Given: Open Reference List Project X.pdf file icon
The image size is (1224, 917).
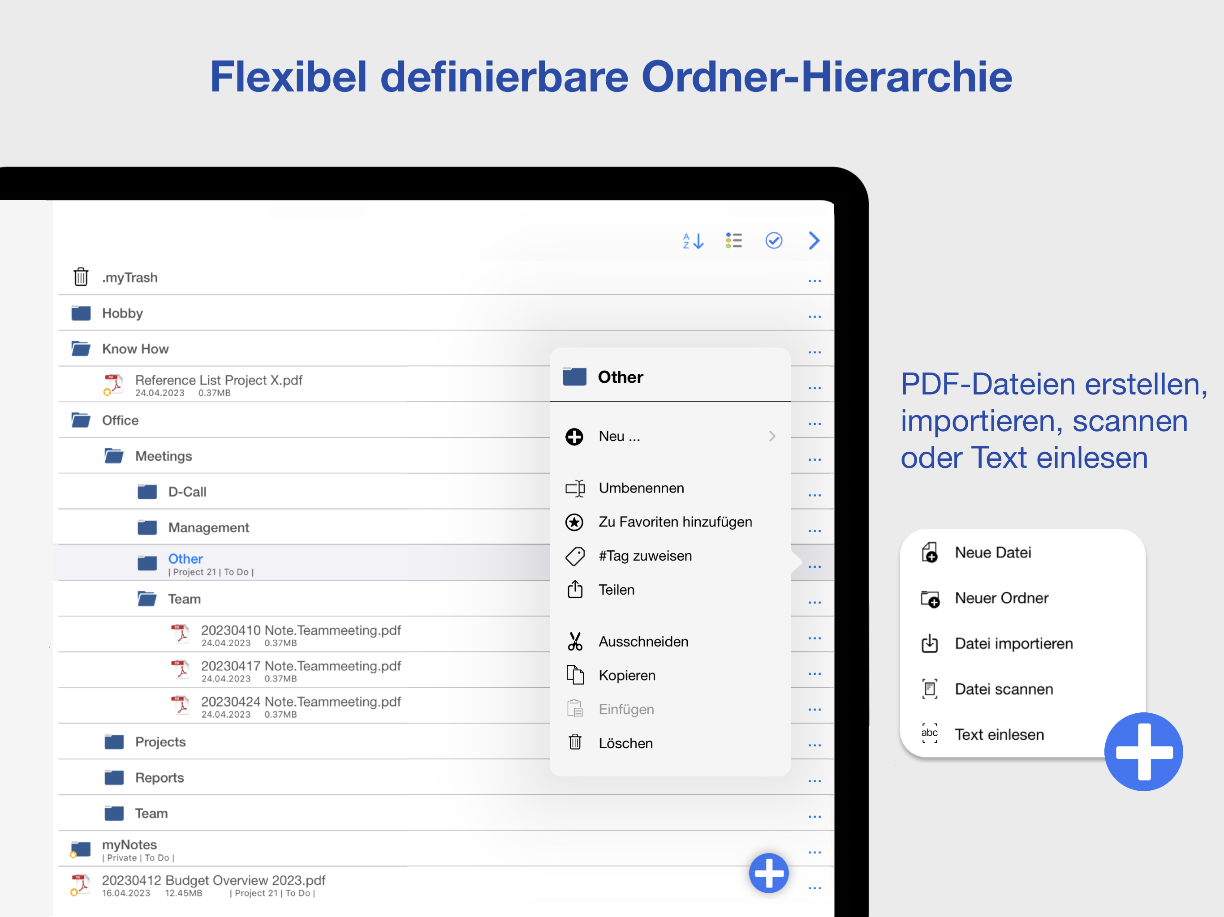Looking at the screenshot, I should tap(113, 384).
